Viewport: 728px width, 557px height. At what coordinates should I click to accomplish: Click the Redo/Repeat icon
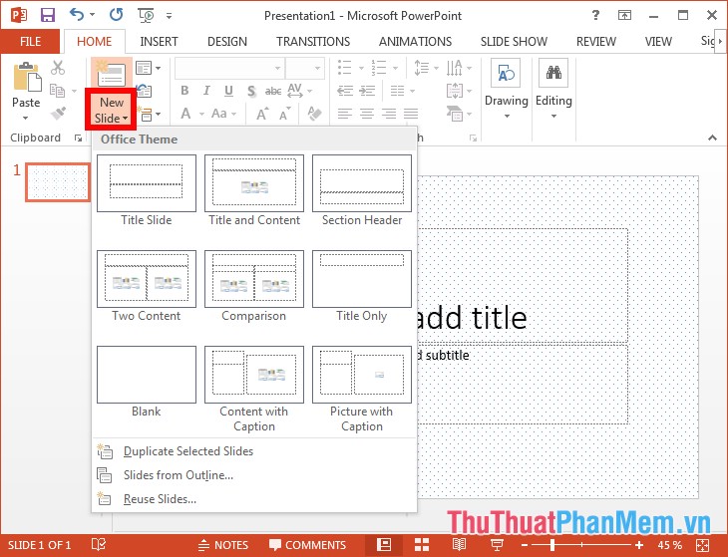[116, 15]
